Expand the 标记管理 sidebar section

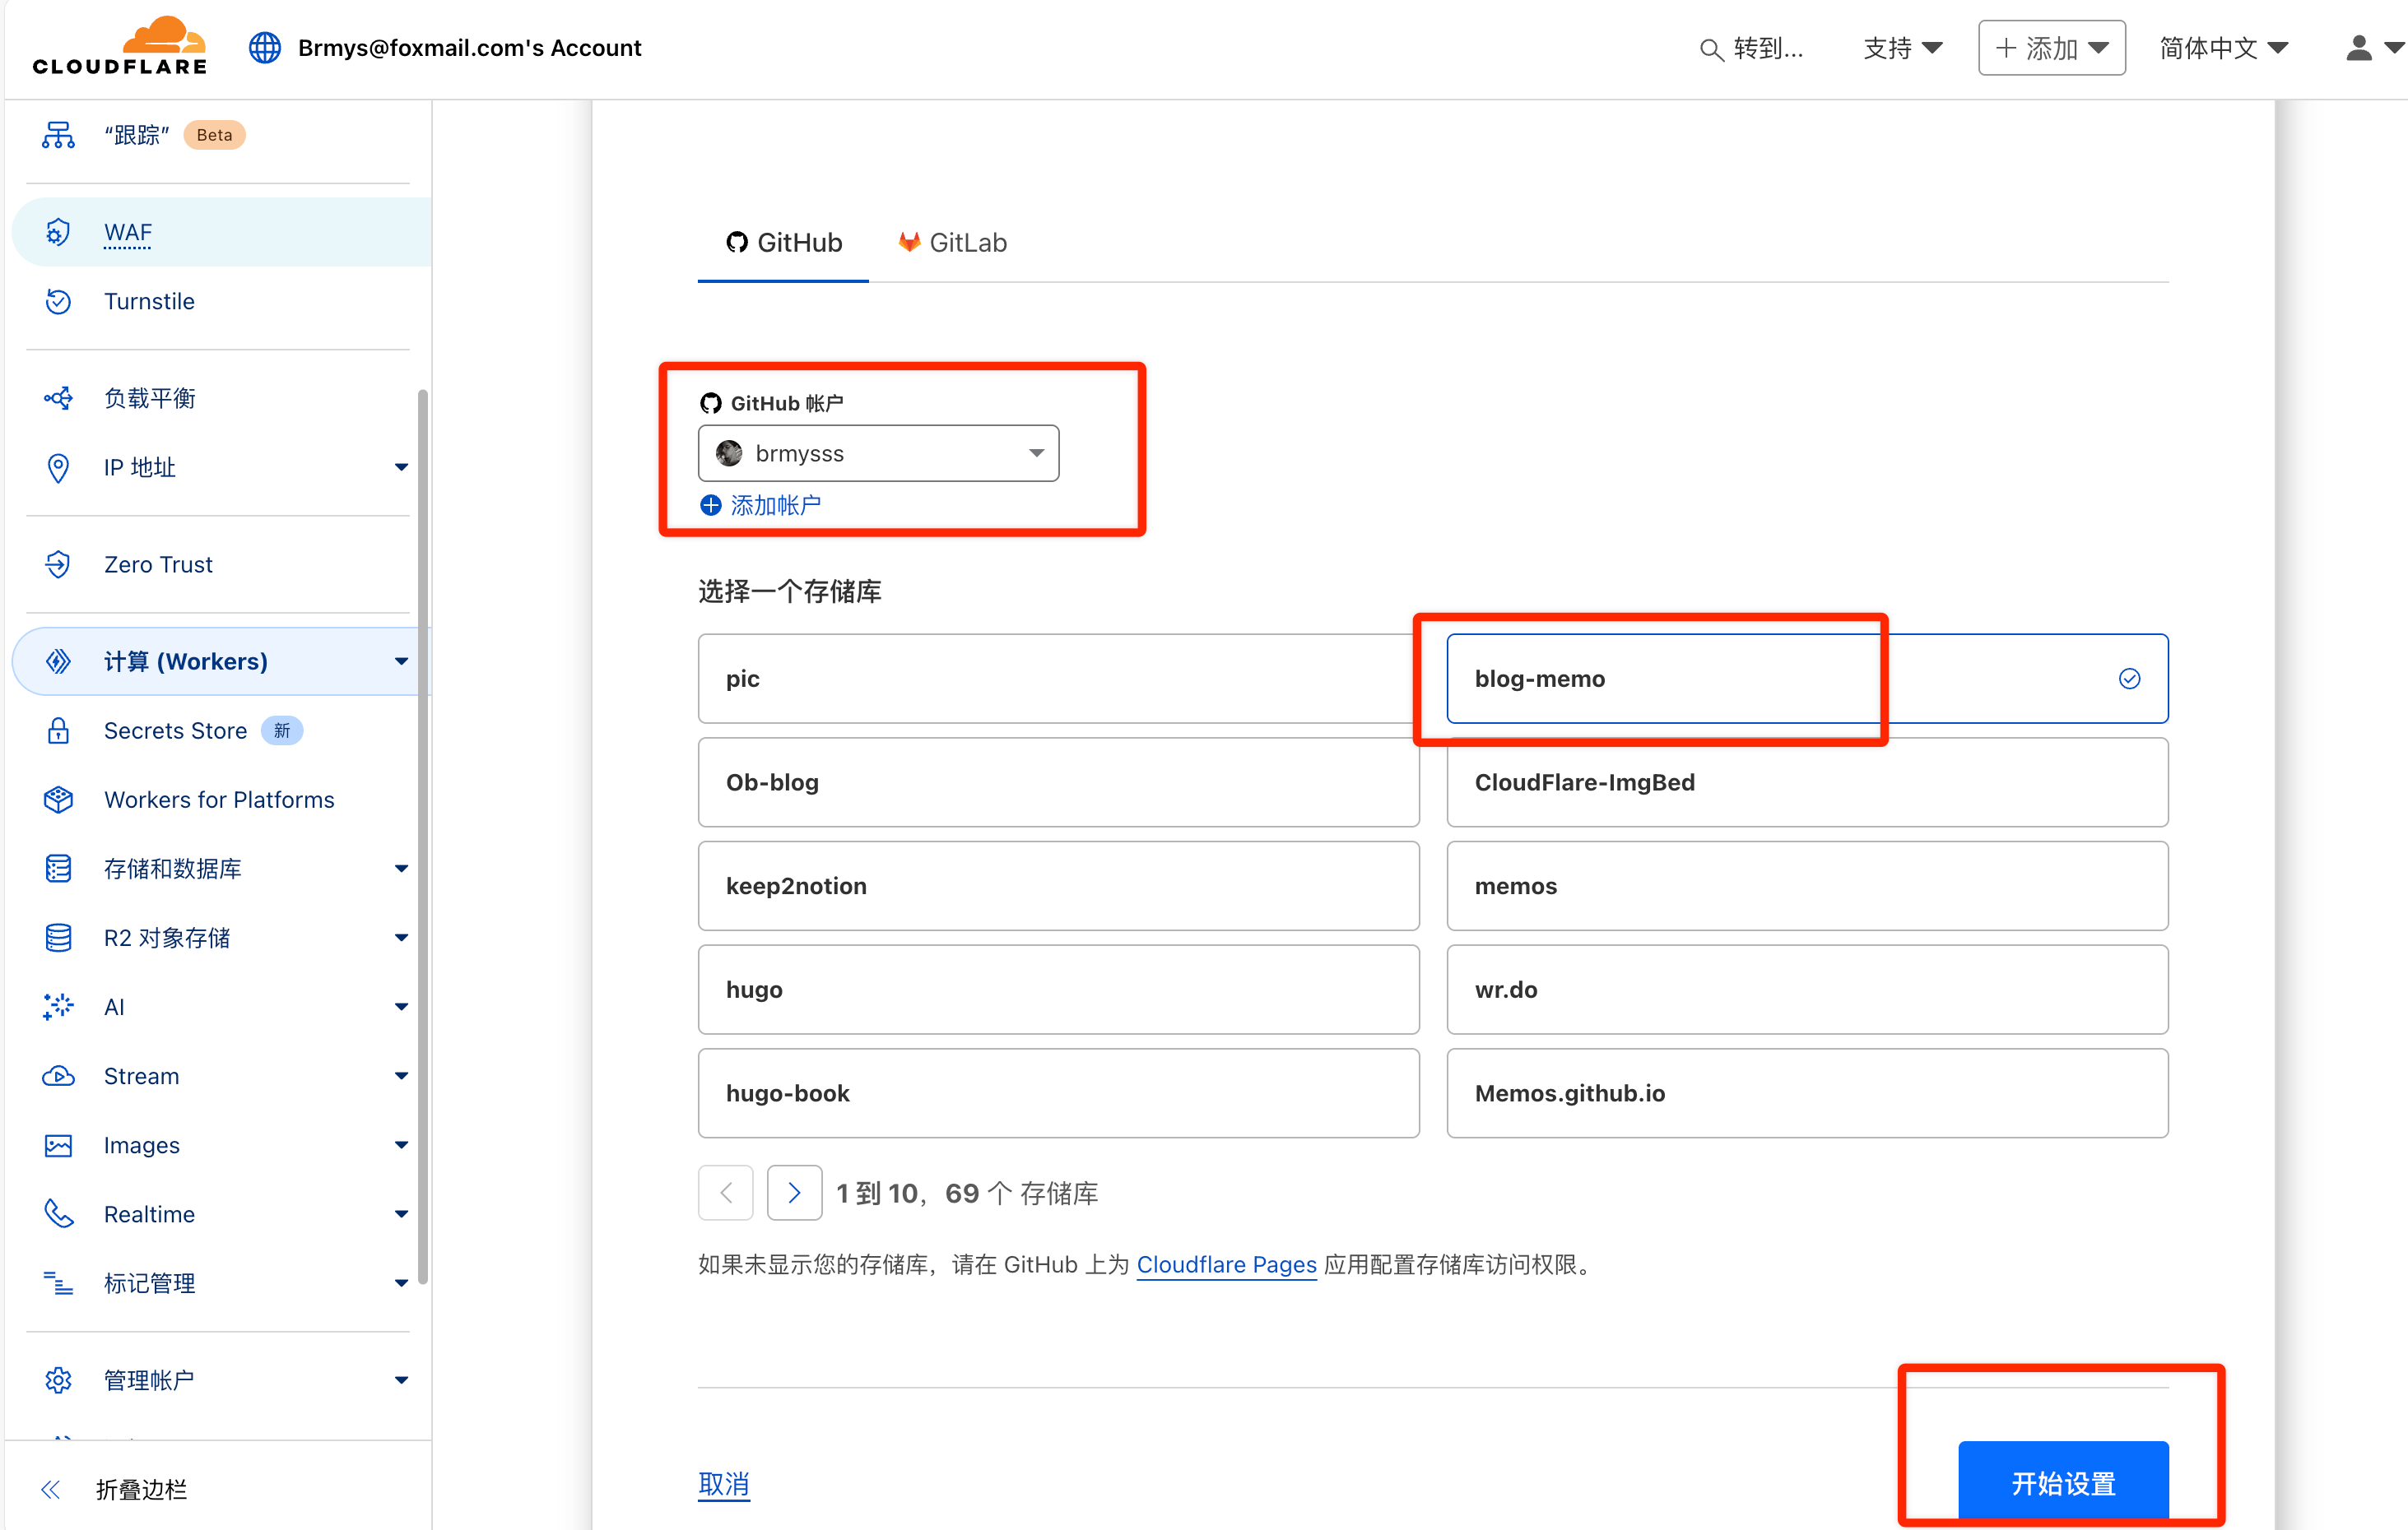(x=401, y=1282)
